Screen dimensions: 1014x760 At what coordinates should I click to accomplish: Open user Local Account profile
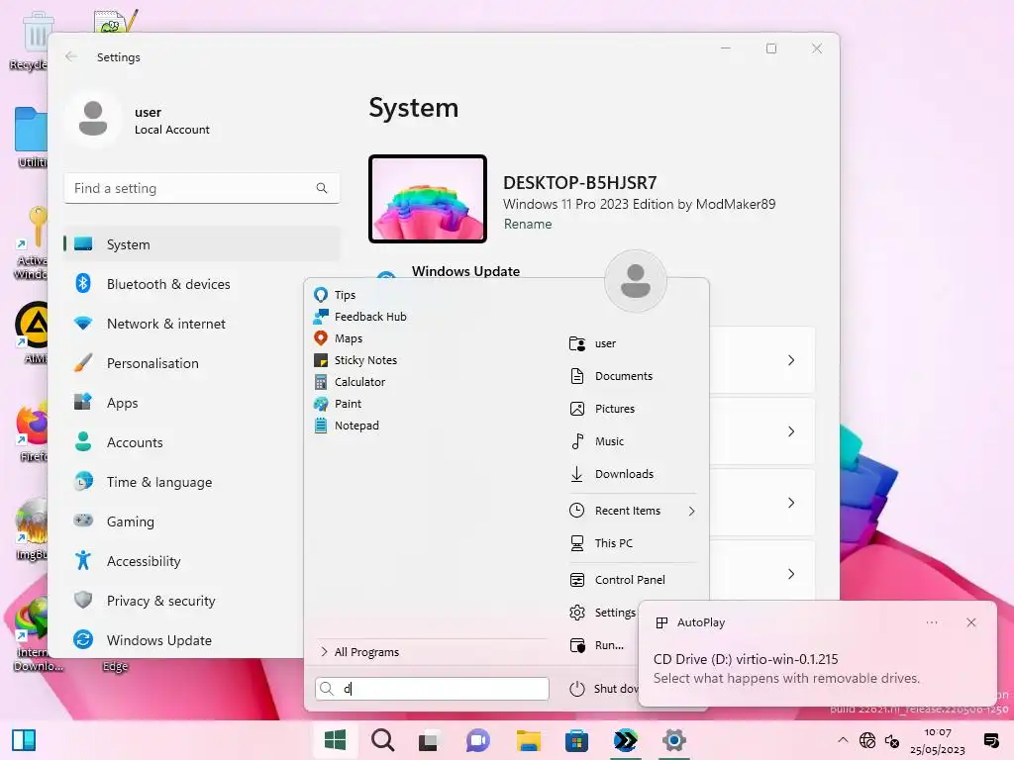(138, 120)
